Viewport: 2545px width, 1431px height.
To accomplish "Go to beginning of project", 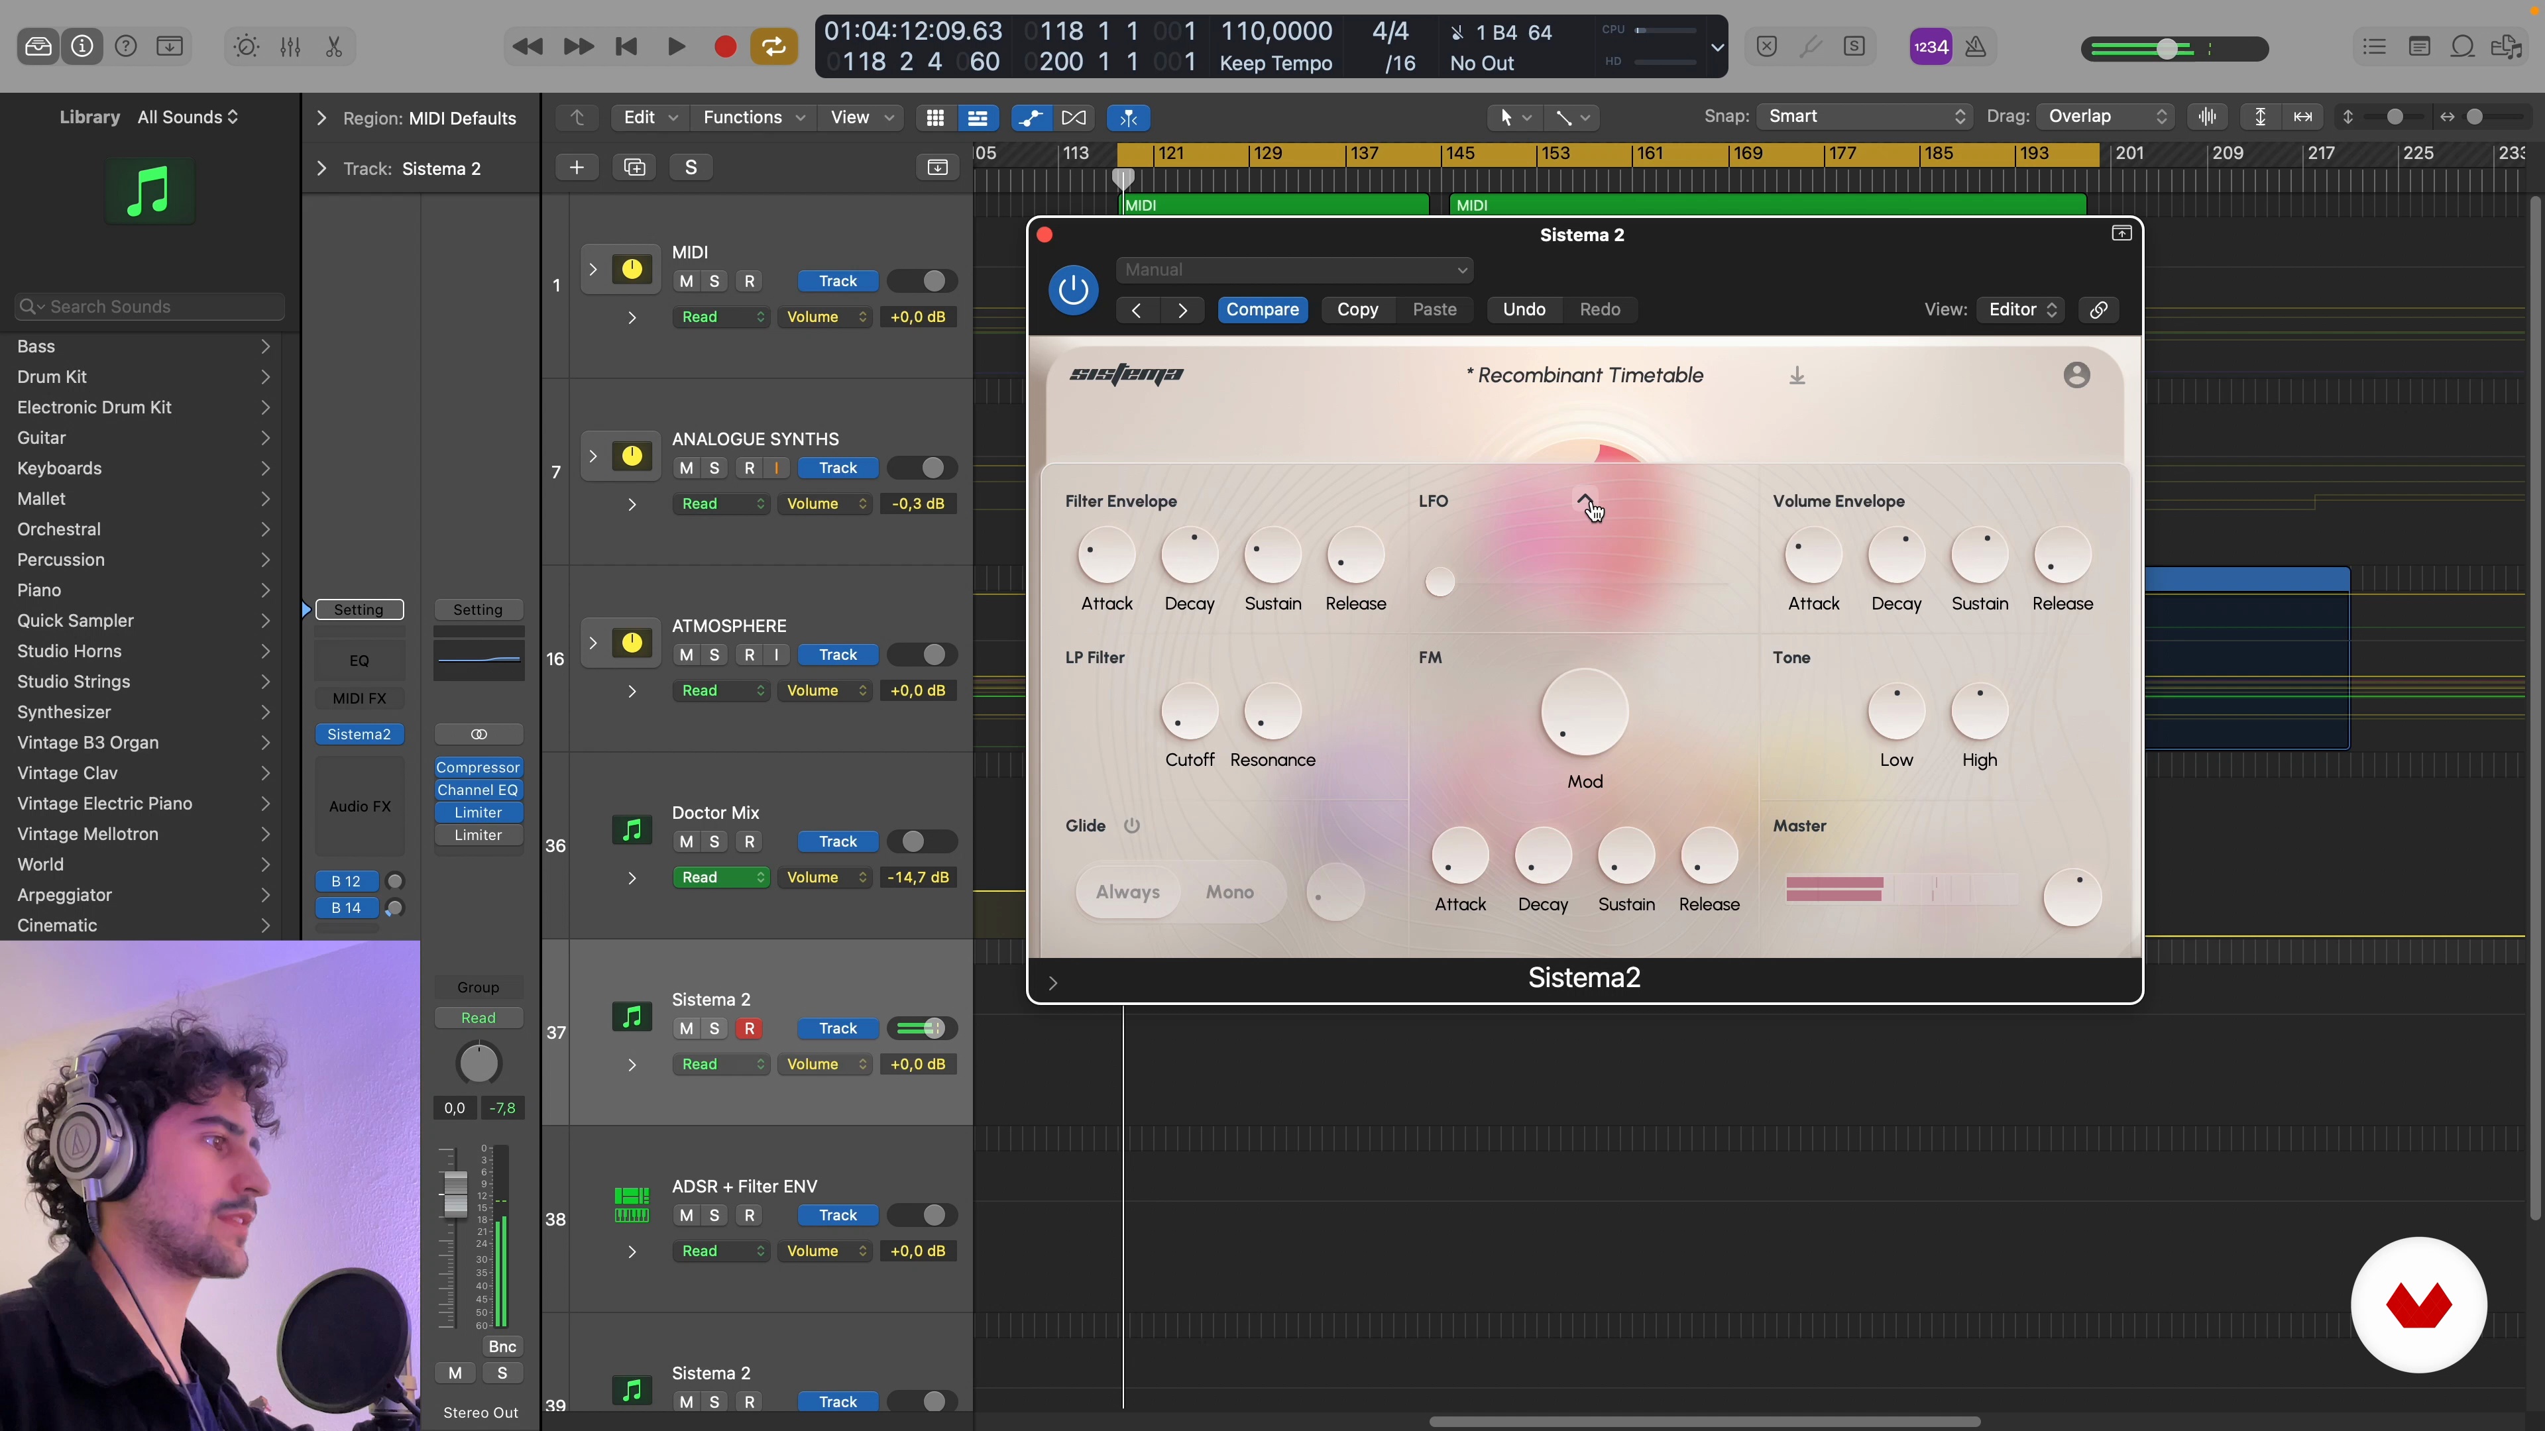I will [626, 46].
